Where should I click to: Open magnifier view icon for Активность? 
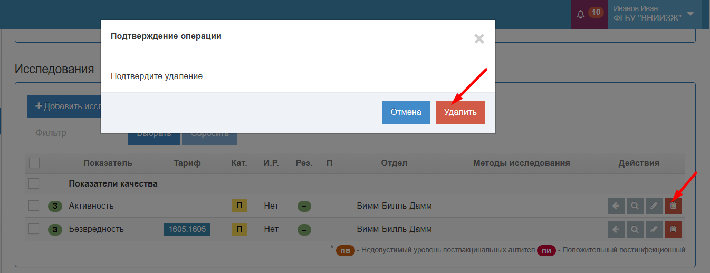[x=635, y=206]
